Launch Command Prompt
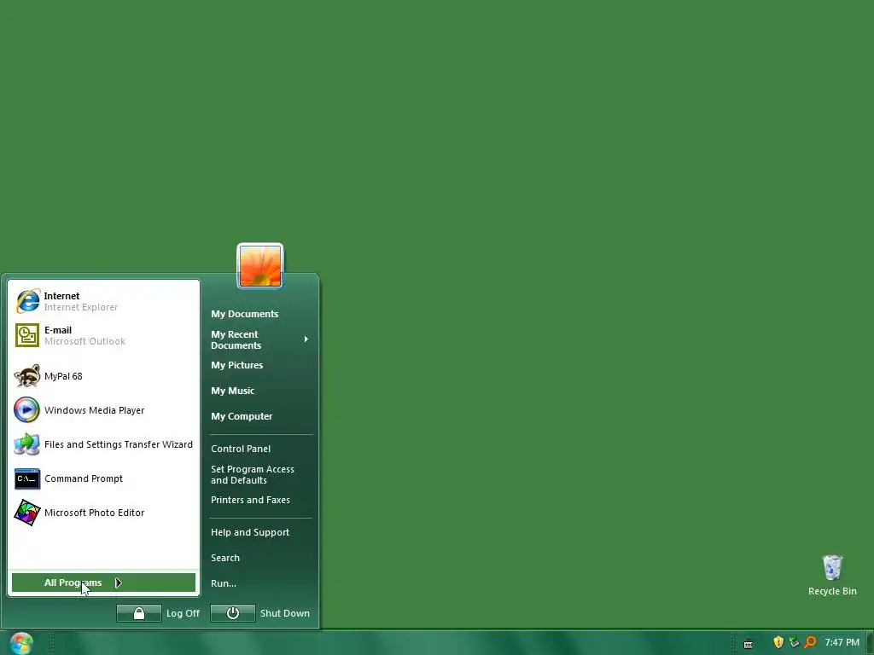Viewport: 874px width, 655px height. 103,478
